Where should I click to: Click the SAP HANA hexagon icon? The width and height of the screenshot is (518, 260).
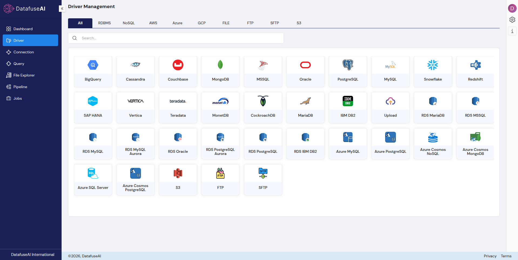pos(93,101)
